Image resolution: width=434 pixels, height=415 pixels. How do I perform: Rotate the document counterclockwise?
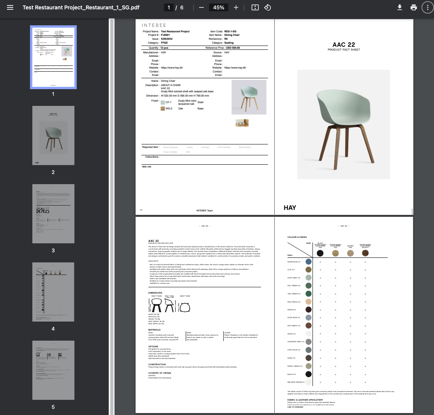267,7
